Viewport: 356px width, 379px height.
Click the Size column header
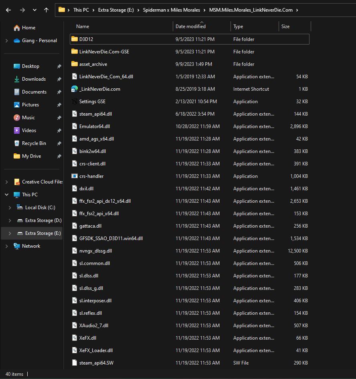(x=285, y=26)
